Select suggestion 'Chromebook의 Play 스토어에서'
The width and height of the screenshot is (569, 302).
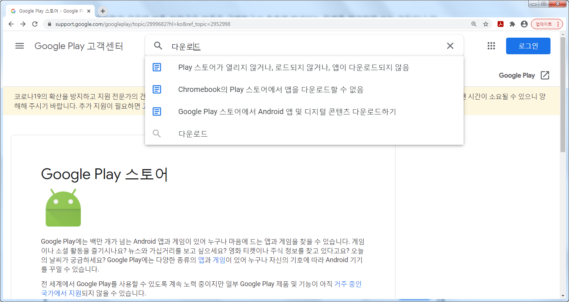tap(304, 89)
